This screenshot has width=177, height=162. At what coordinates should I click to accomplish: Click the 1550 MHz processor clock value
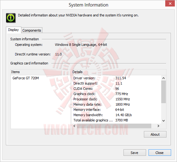(123, 99)
